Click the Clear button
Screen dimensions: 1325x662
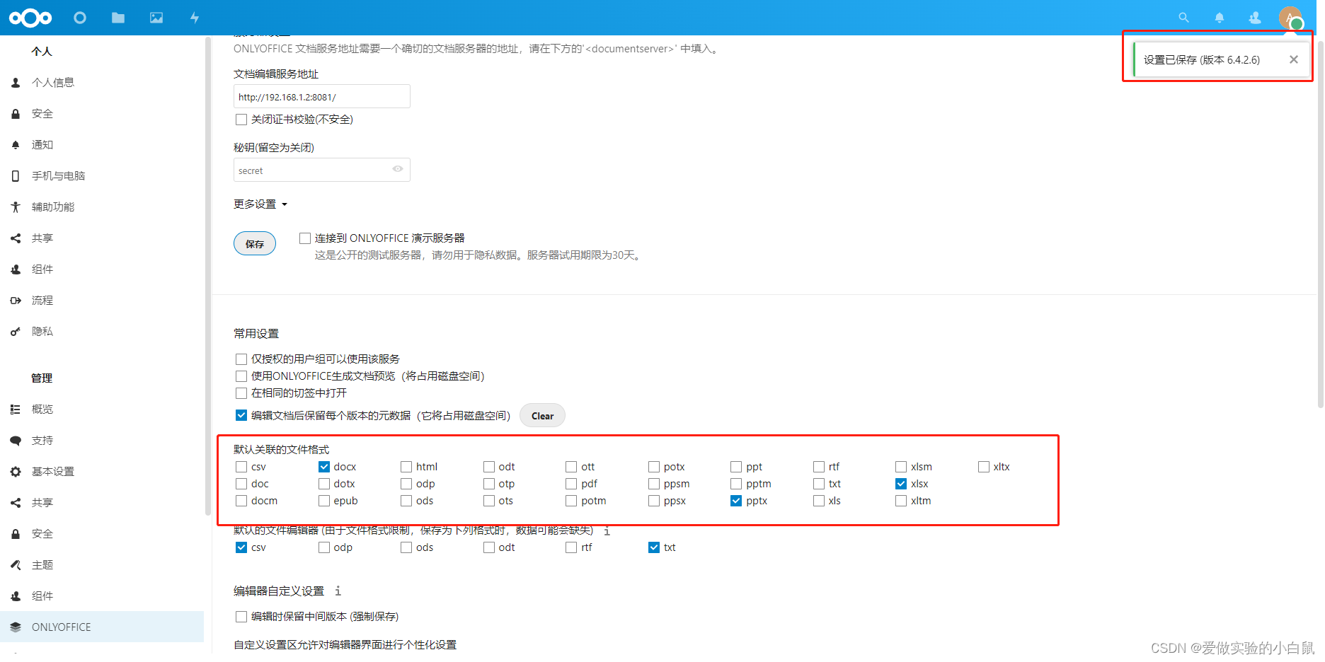[x=543, y=416]
